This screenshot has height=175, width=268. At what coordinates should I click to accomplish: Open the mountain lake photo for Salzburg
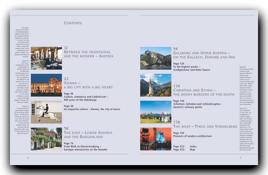155,58
